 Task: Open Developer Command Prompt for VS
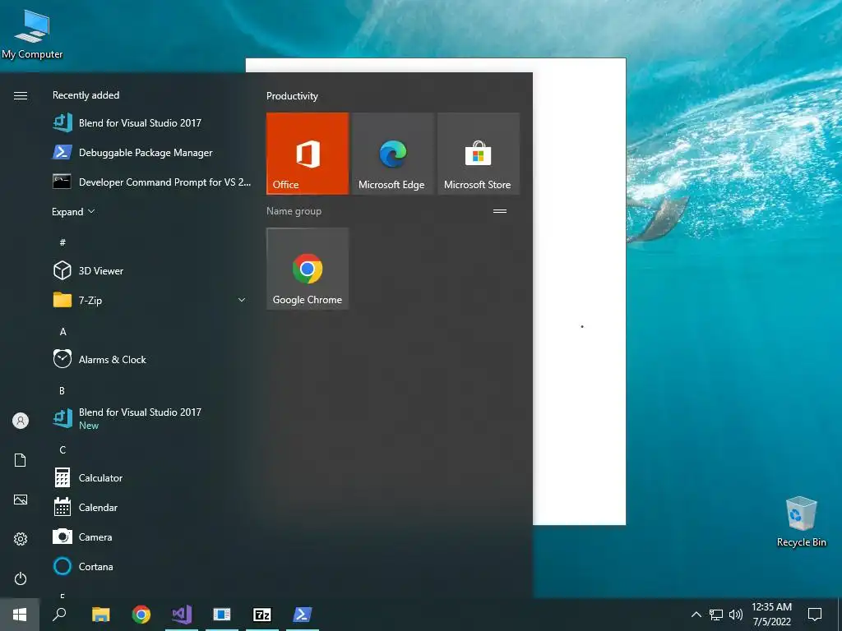(x=151, y=182)
